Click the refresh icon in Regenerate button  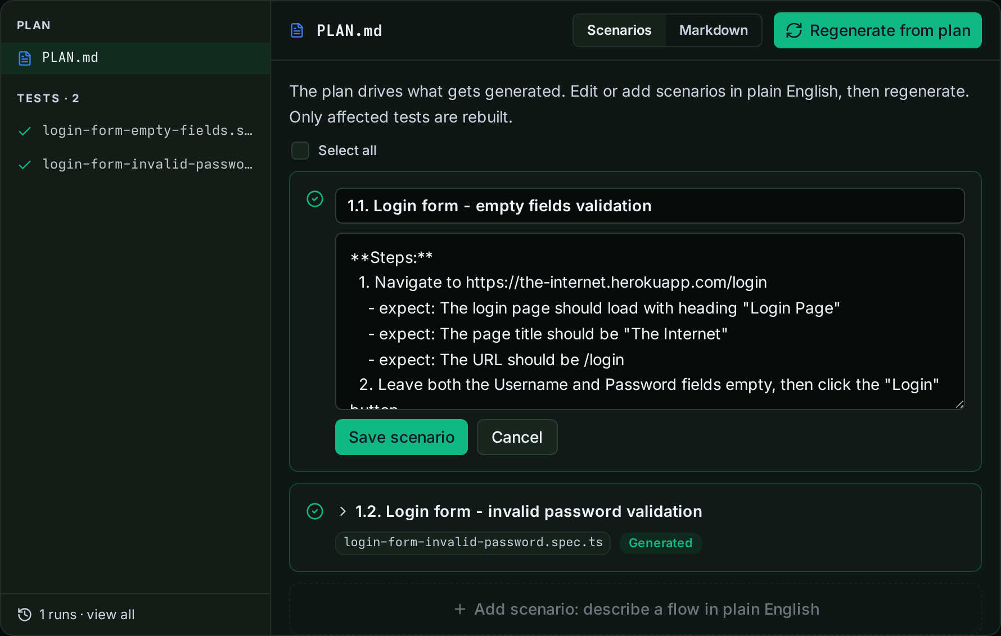[794, 30]
